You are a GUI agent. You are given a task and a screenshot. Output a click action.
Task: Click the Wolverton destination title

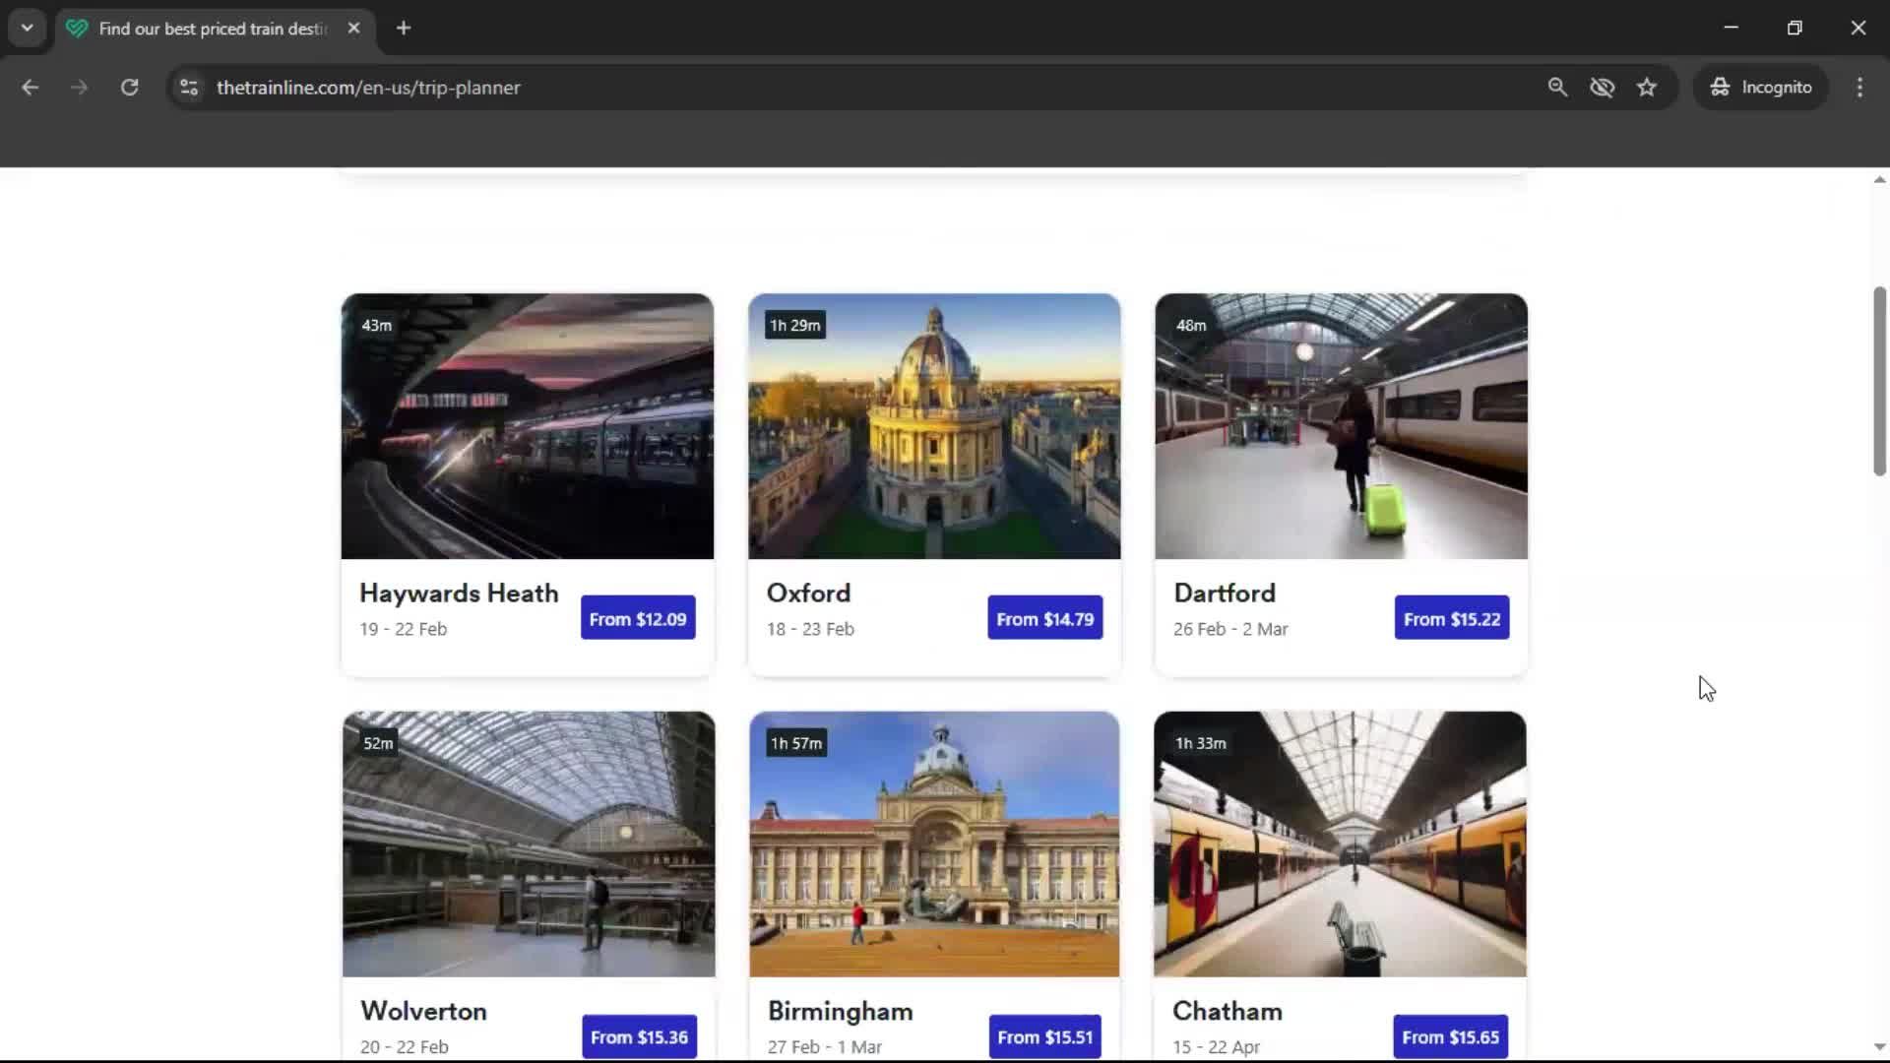[x=423, y=1011]
